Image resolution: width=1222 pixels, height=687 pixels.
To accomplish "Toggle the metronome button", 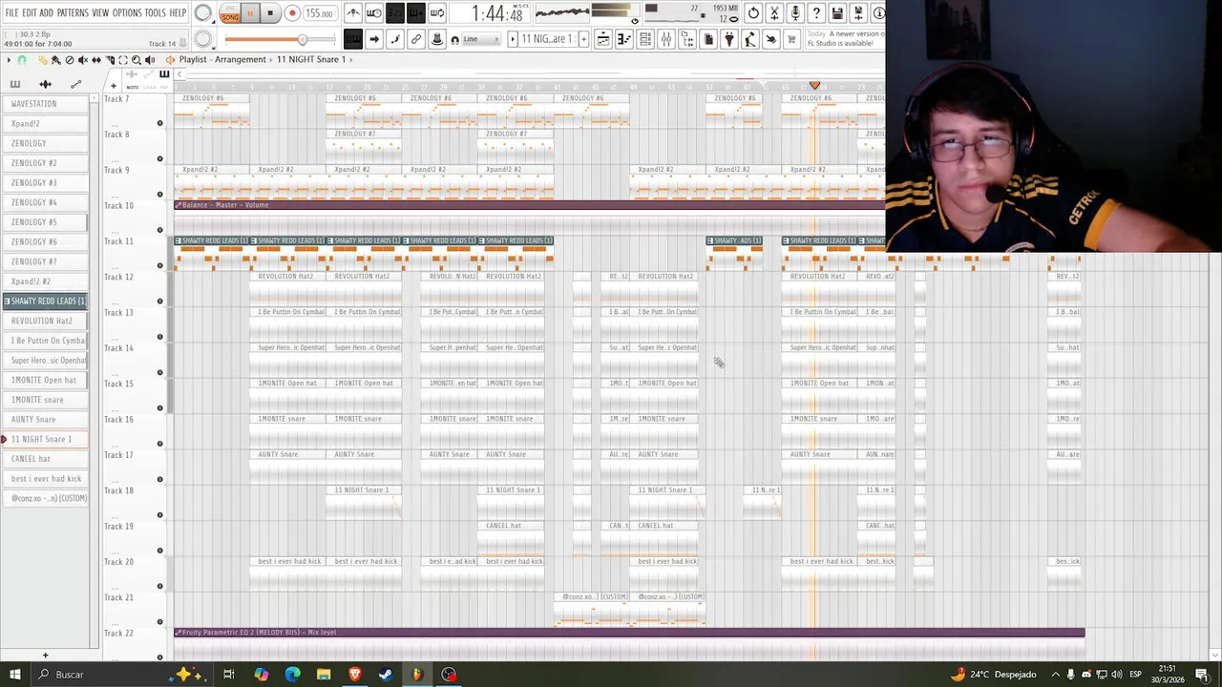I will point(353,13).
